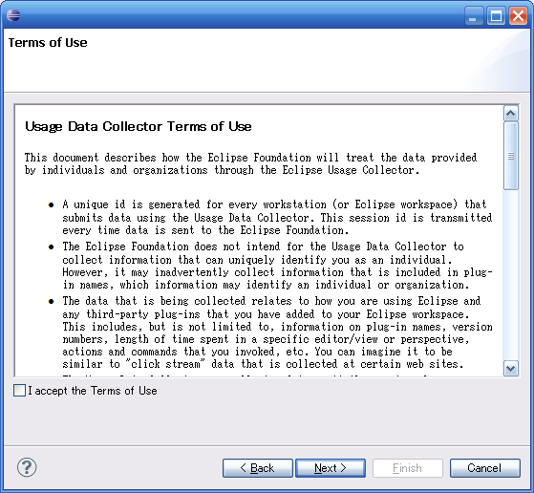
Task: Check the I accept the Terms of Use box
Action: click(19, 391)
